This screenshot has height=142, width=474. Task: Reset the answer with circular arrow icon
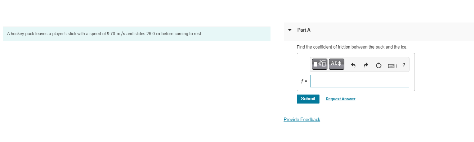coord(379,65)
